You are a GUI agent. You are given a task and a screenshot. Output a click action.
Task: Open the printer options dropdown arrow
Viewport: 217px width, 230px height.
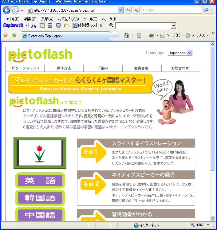point(157,35)
